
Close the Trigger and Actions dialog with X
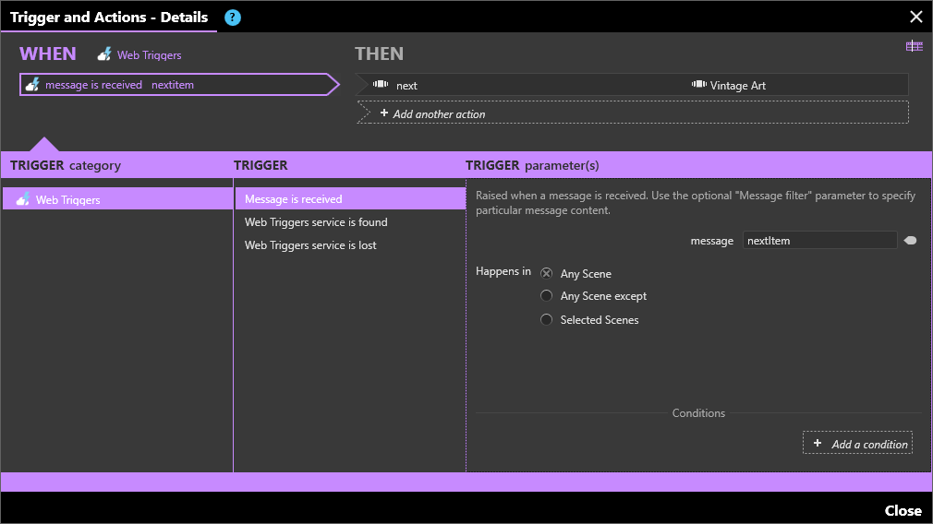coord(915,17)
